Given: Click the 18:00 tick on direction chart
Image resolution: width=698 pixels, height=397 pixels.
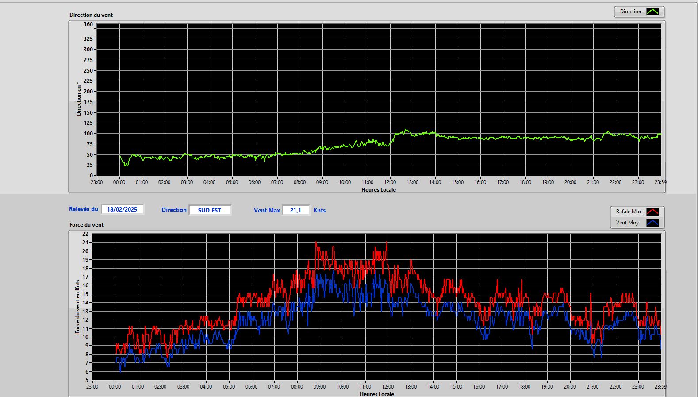Looking at the screenshot, I should tap(525, 182).
